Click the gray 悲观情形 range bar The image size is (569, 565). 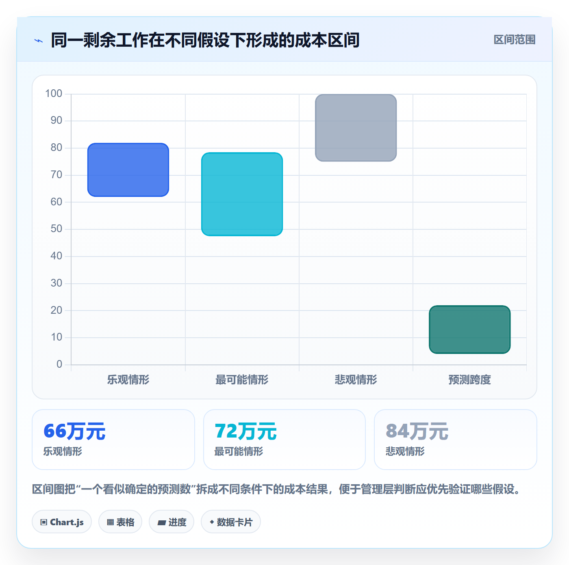click(356, 128)
